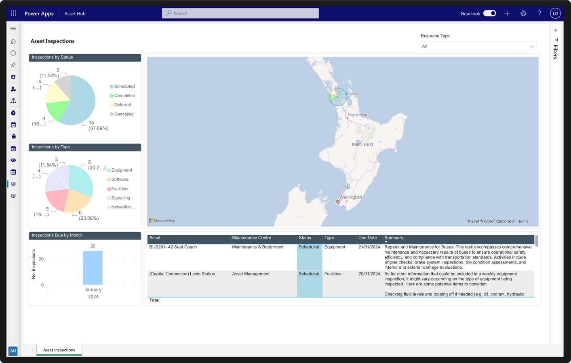Sort by the Asset column header
This screenshot has width=571, height=363.
[x=155, y=238]
